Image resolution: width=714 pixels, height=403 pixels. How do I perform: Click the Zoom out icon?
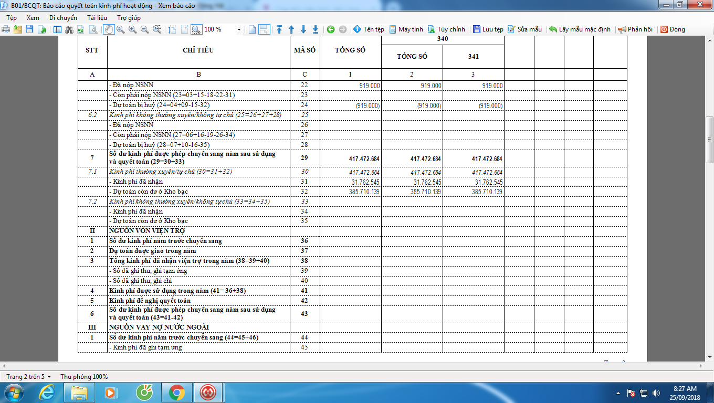(x=144, y=29)
